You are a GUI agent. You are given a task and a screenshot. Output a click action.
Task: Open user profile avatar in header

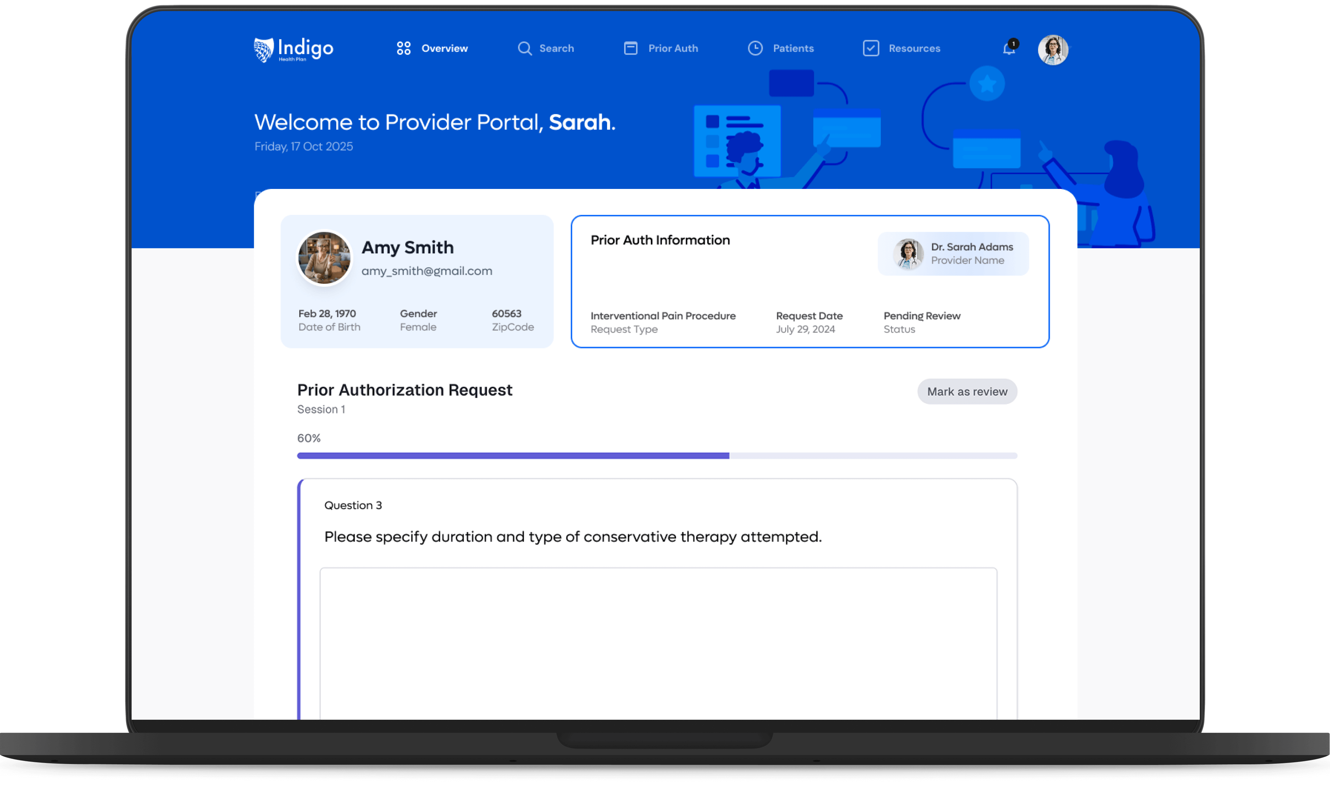pyautogui.click(x=1053, y=50)
